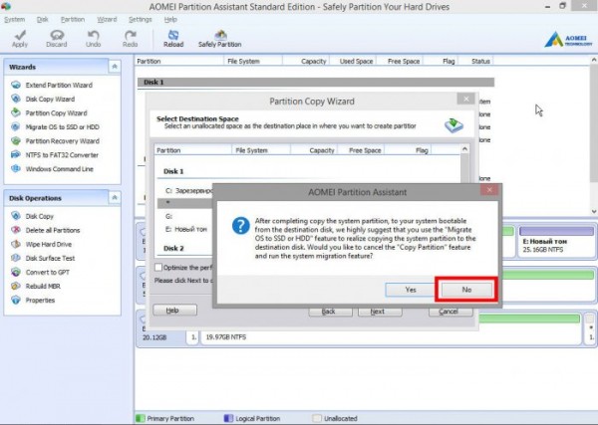This screenshot has height=425, width=598.
Task: Click the Apply checkmark toolbar icon
Action: tap(20, 35)
